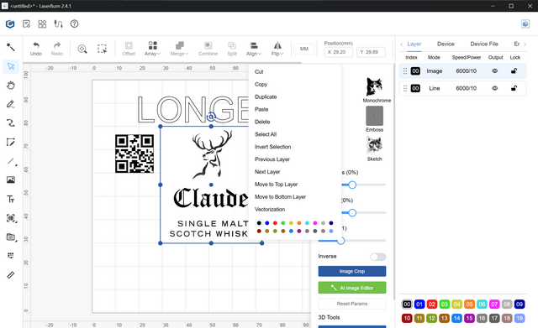Select the pen drawing tool
The width and height of the screenshot is (538, 328).
point(11,104)
